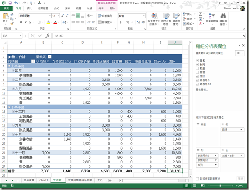This screenshot has width=249, height=190.
Task: Open the 檔案 File tab
Action: pyautogui.click(x=6, y=9)
